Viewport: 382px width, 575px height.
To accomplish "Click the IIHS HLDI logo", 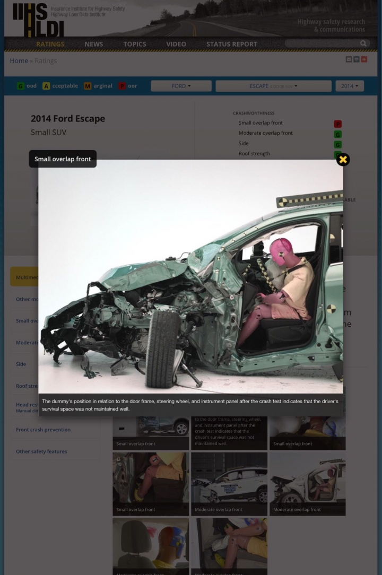I will tap(38, 20).
